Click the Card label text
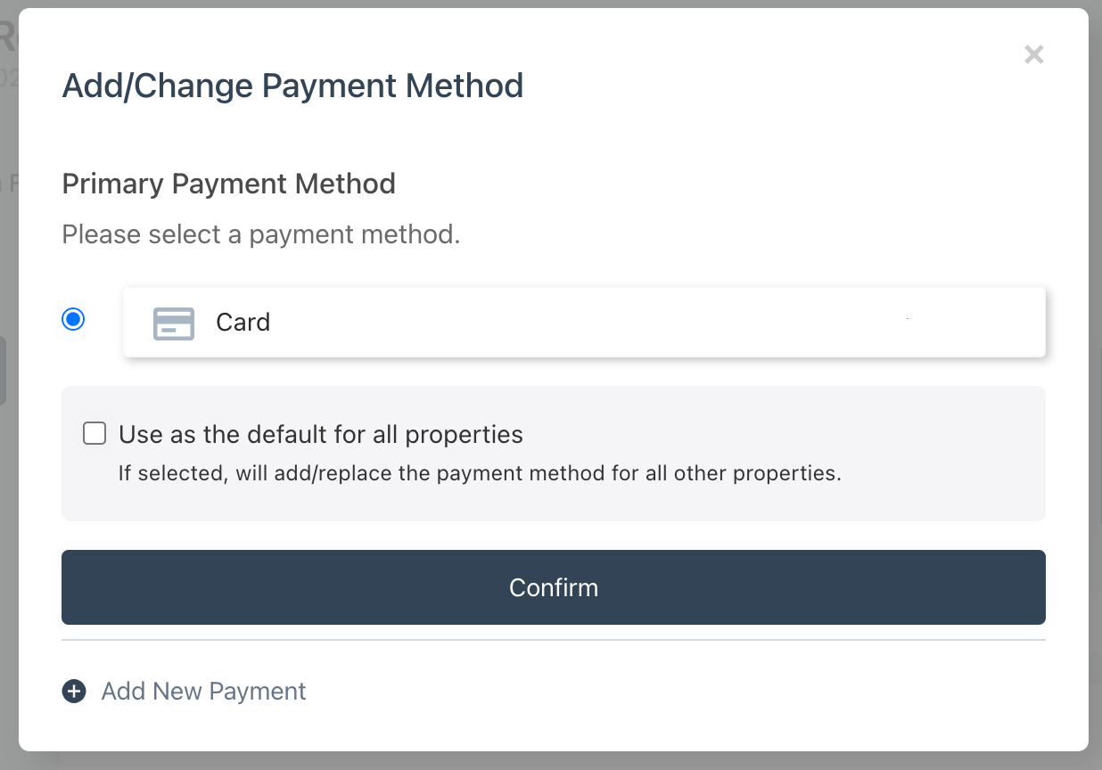The width and height of the screenshot is (1102, 770). 243,322
